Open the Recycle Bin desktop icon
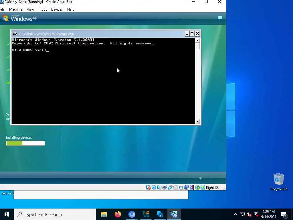The image size is (293, 220). 279,182
